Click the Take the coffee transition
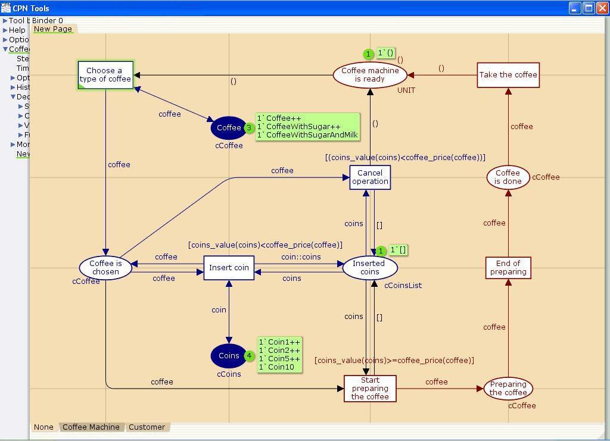Image resolution: width=610 pixels, height=441 pixels. coord(508,75)
